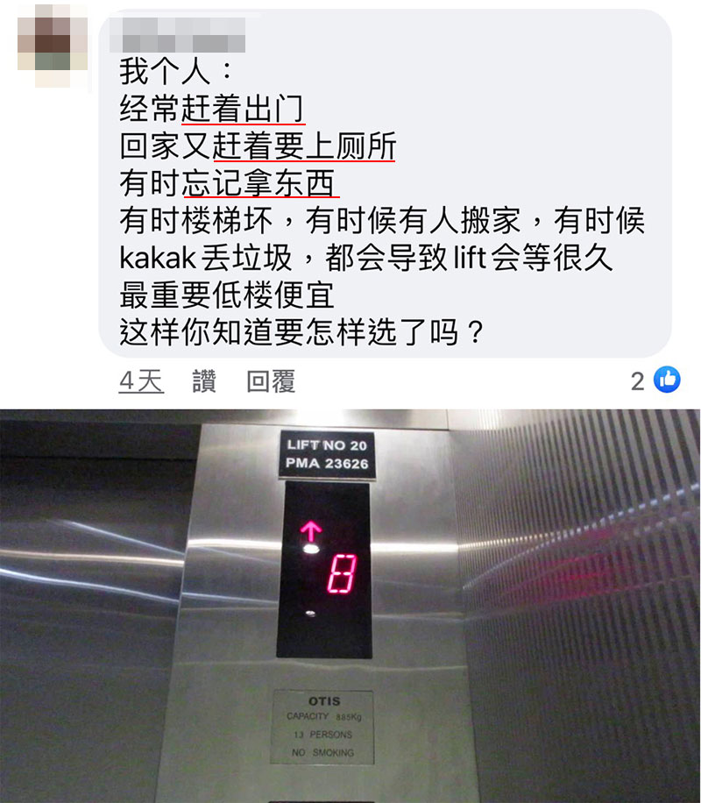Click the 讚 like button
Viewport: 701px width, 803px height.
pos(204,381)
